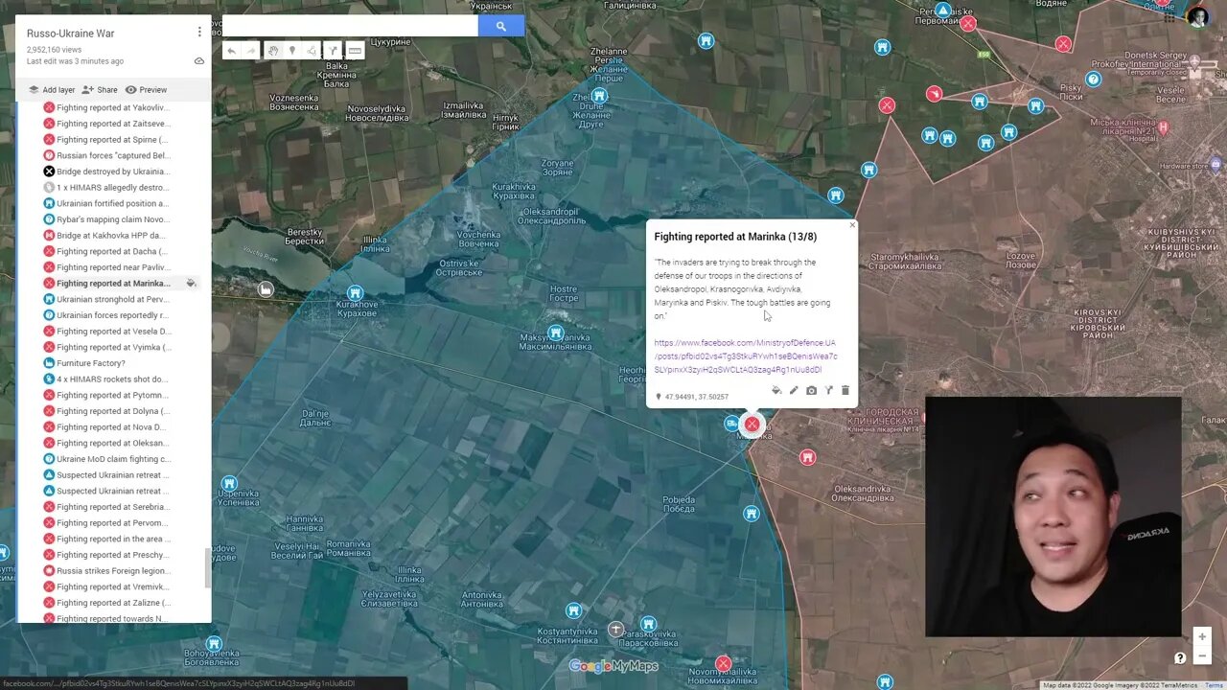Click the directions-to-here icon in the popup

[828, 390]
